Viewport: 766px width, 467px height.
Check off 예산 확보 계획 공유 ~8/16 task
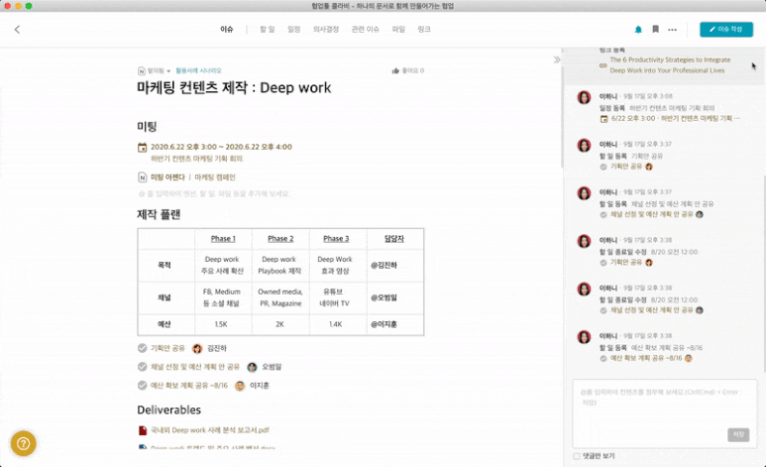[142, 386]
